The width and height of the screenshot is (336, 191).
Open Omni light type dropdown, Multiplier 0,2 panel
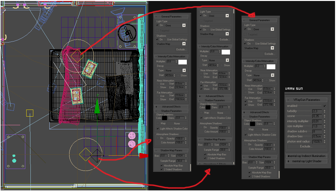pos(272,29)
